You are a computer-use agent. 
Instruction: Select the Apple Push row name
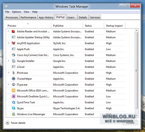coord(23,49)
